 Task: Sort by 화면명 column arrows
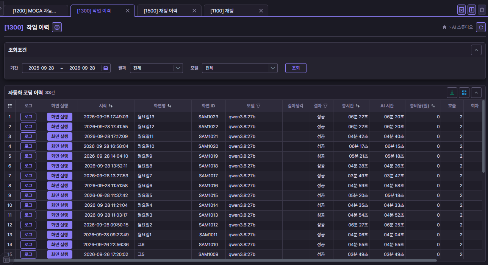[x=169, y=106]
